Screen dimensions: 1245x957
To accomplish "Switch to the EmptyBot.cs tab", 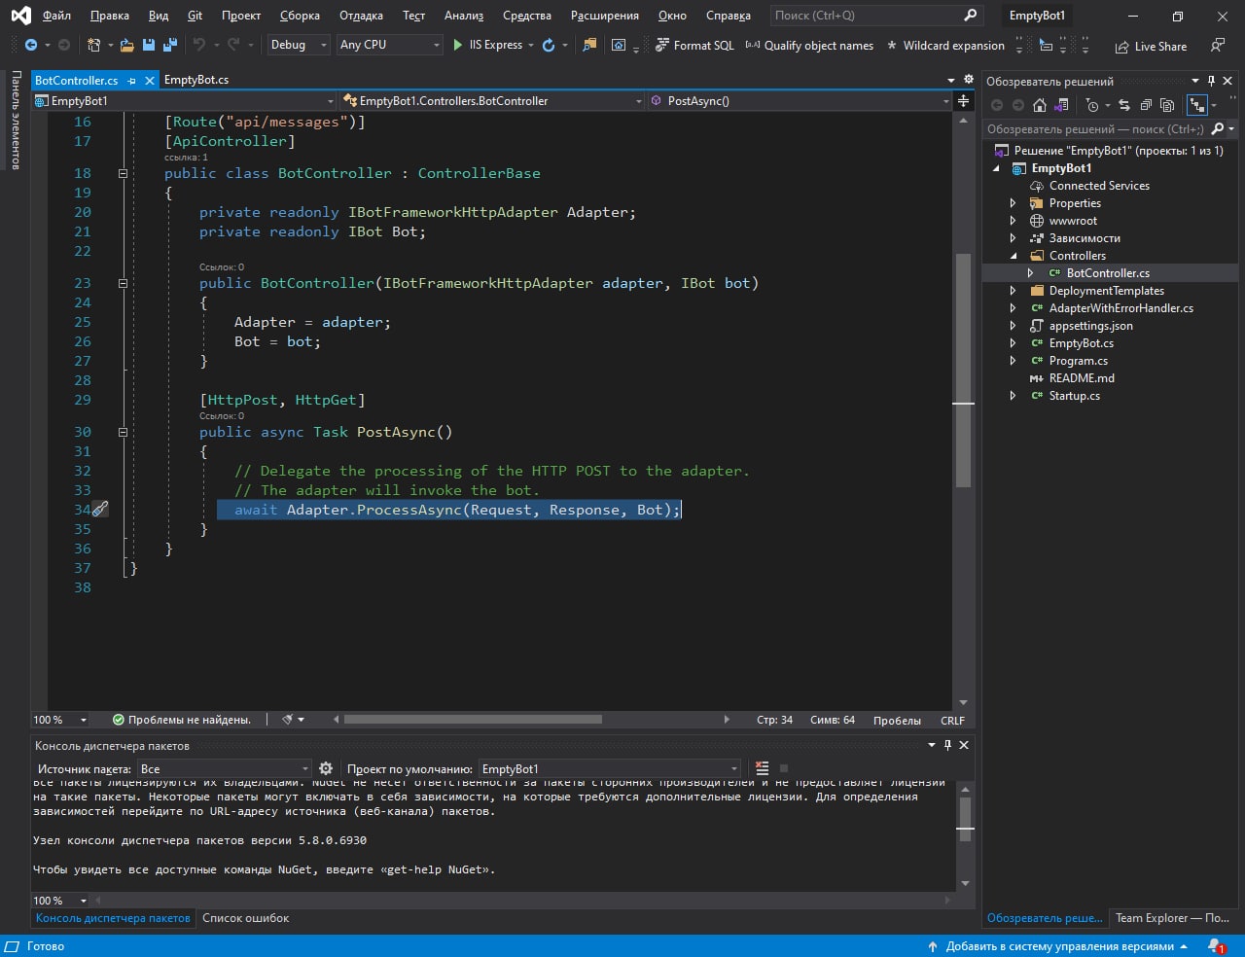I will tap(196, 80).
